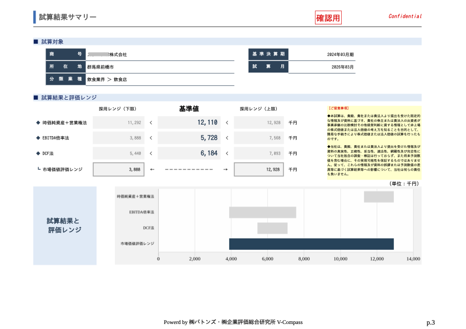The image size is (466, 329).
Task: Select the 6,184 base value
Action: pyautogui.click(x=209, y=153)
